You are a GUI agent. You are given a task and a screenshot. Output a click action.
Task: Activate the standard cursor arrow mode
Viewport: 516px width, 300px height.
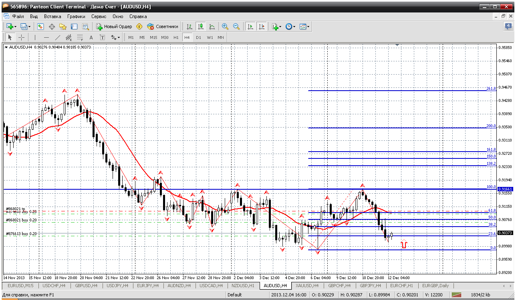10,37
